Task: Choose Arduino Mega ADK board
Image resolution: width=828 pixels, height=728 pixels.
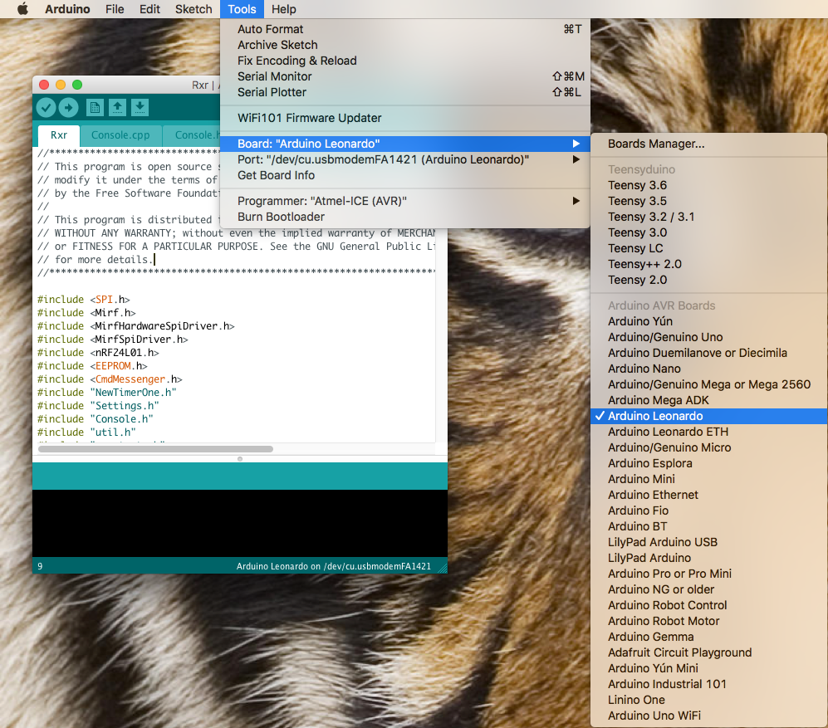Action: coord(709,400)
